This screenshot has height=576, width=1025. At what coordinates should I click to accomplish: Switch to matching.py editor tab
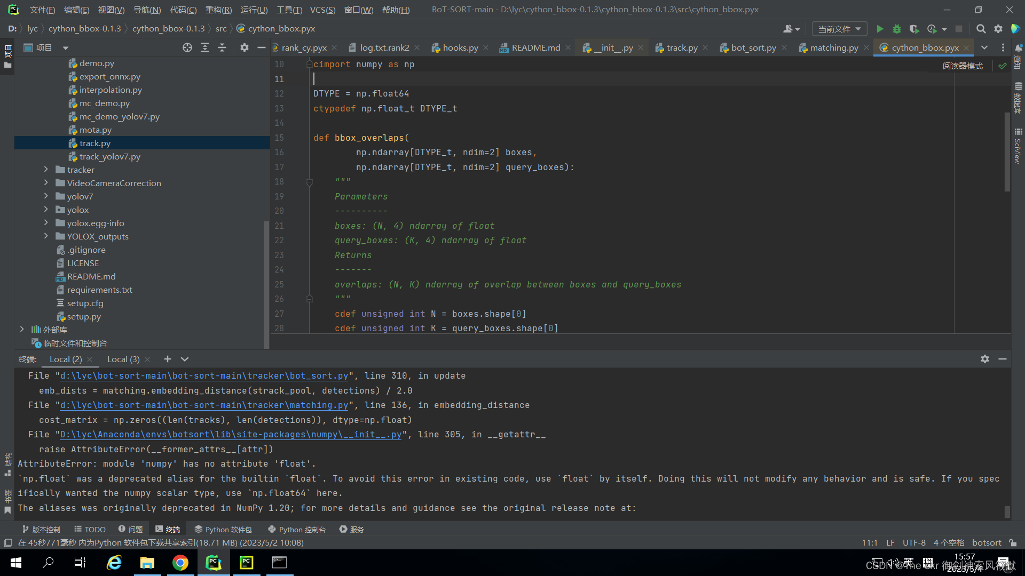(x=833, y=48)
